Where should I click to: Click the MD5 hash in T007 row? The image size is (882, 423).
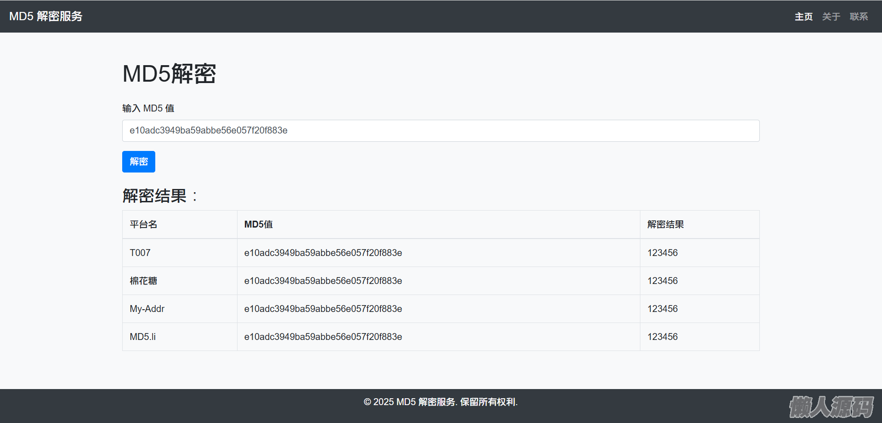(323, 253)
